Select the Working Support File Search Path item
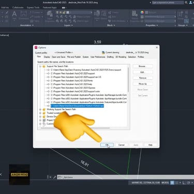Viewport: 194px width, 194px height. pos(61,109)
